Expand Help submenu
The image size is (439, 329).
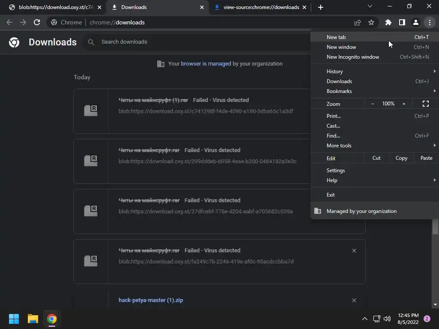(x=375, y=180)
